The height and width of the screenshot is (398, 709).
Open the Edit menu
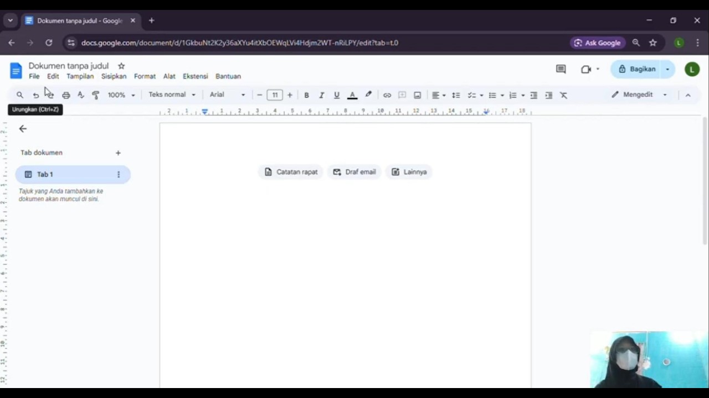tap(53, 76)
